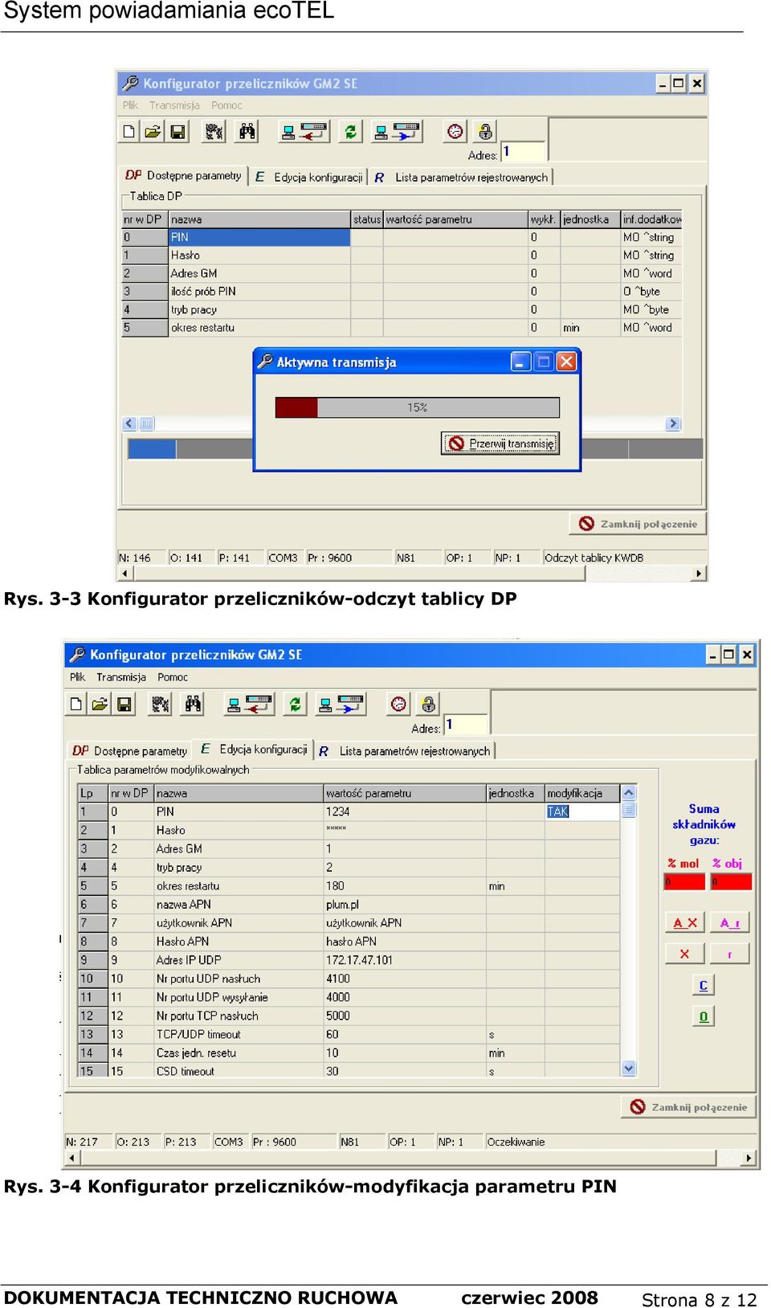The height and width of the screenshot is (1308, 771).
Task: Click red % obj value field
Action: pos(731,881)
